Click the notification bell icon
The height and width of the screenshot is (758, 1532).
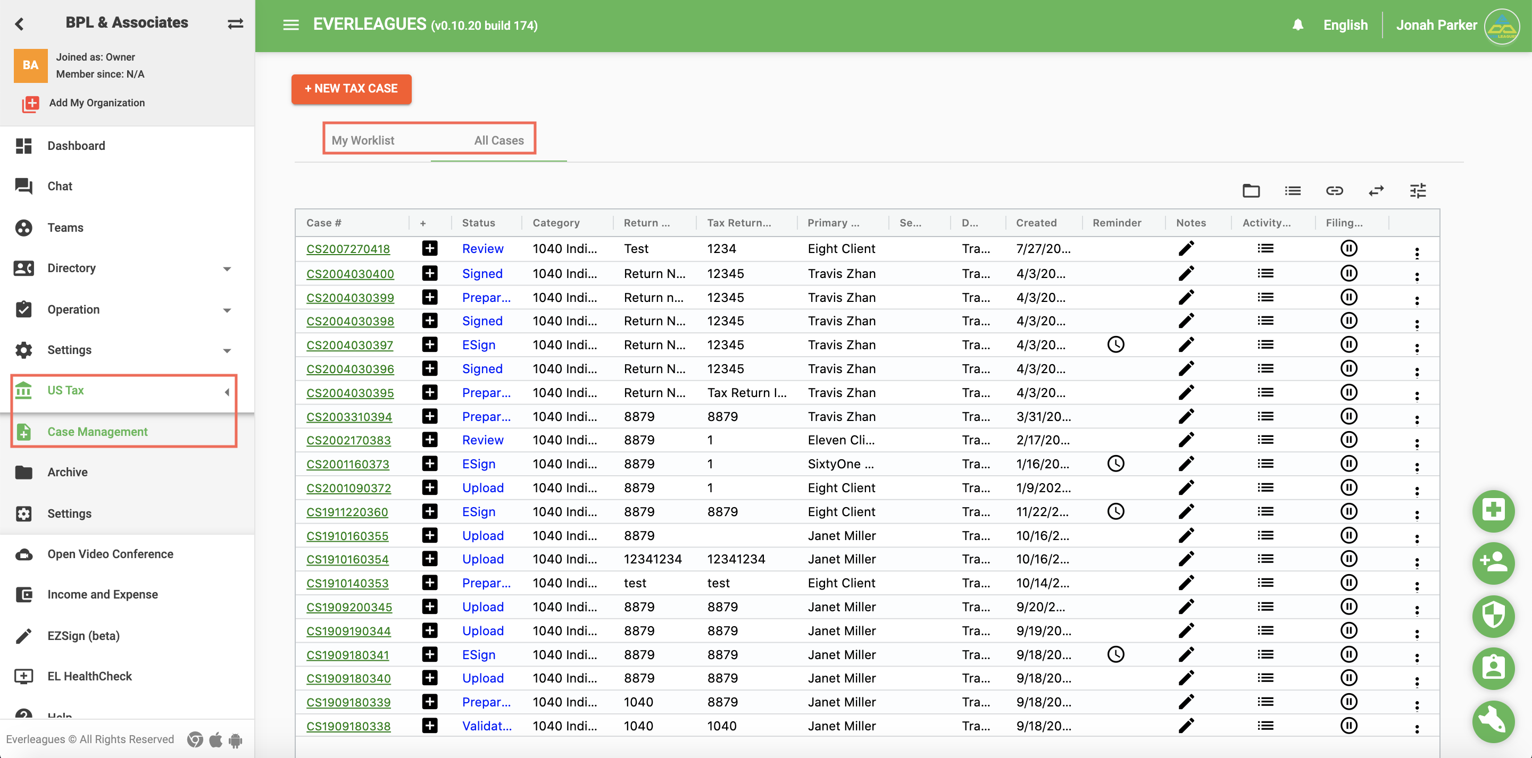point(1298,25)
